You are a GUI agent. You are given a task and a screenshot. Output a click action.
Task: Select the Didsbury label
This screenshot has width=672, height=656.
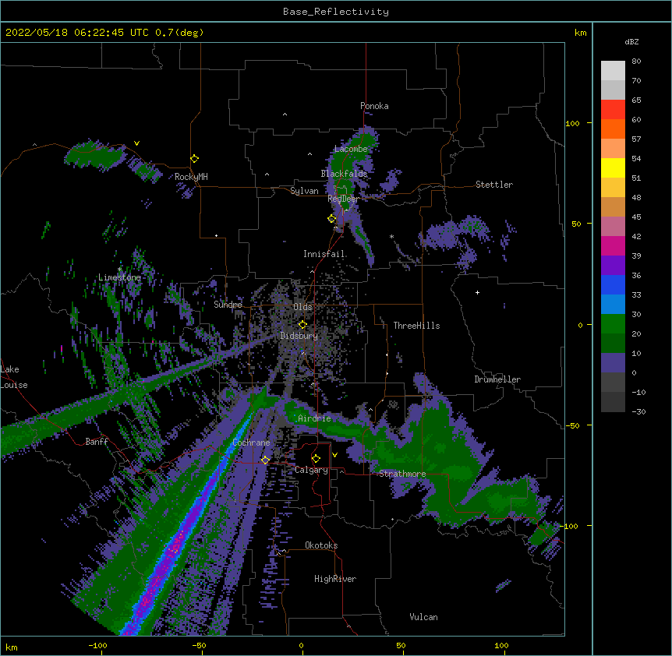click(x=299, y=336)
